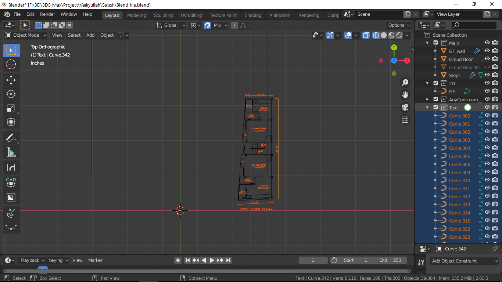
Task: Switch to wireframe viewport shading
Action: 376,35
